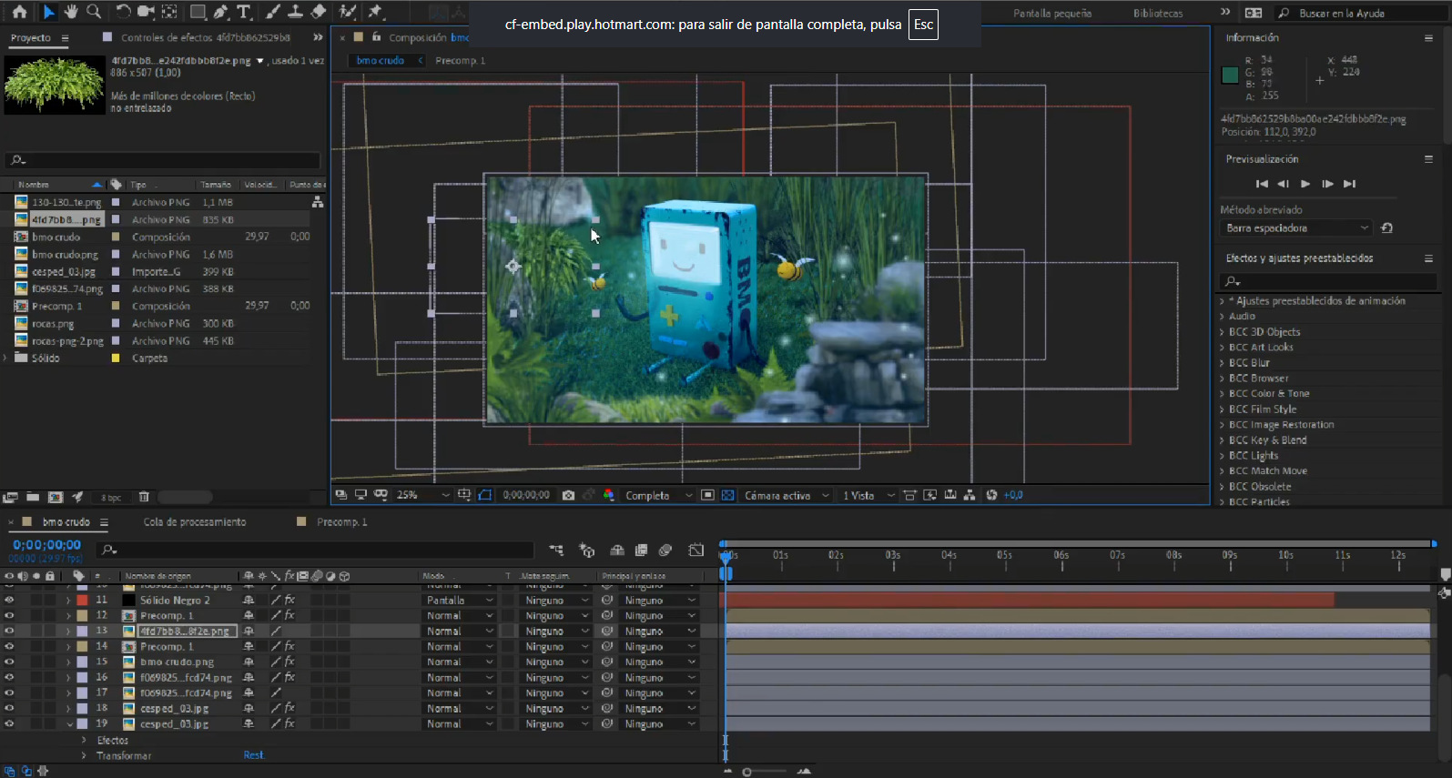The image size is (1452, 778).
Task: Open Cola de procesamiento tab
Action: (x=195, y=522)
